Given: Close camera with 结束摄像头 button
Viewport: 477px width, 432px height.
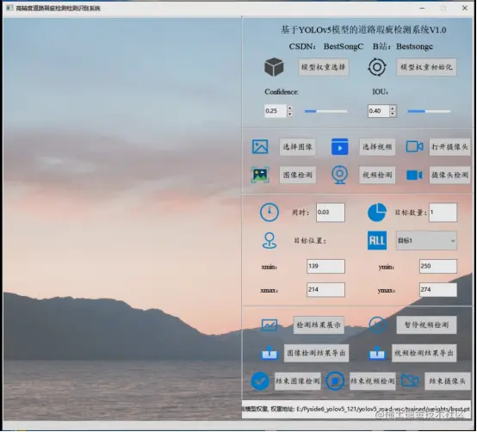Looking at the screenshot, I should pyautogui.click(x=447, y=381).
